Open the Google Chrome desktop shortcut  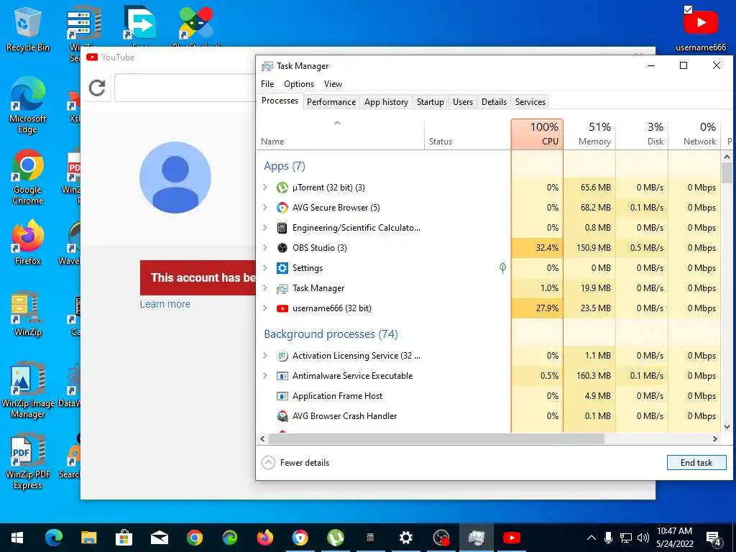tap(27, 177)
